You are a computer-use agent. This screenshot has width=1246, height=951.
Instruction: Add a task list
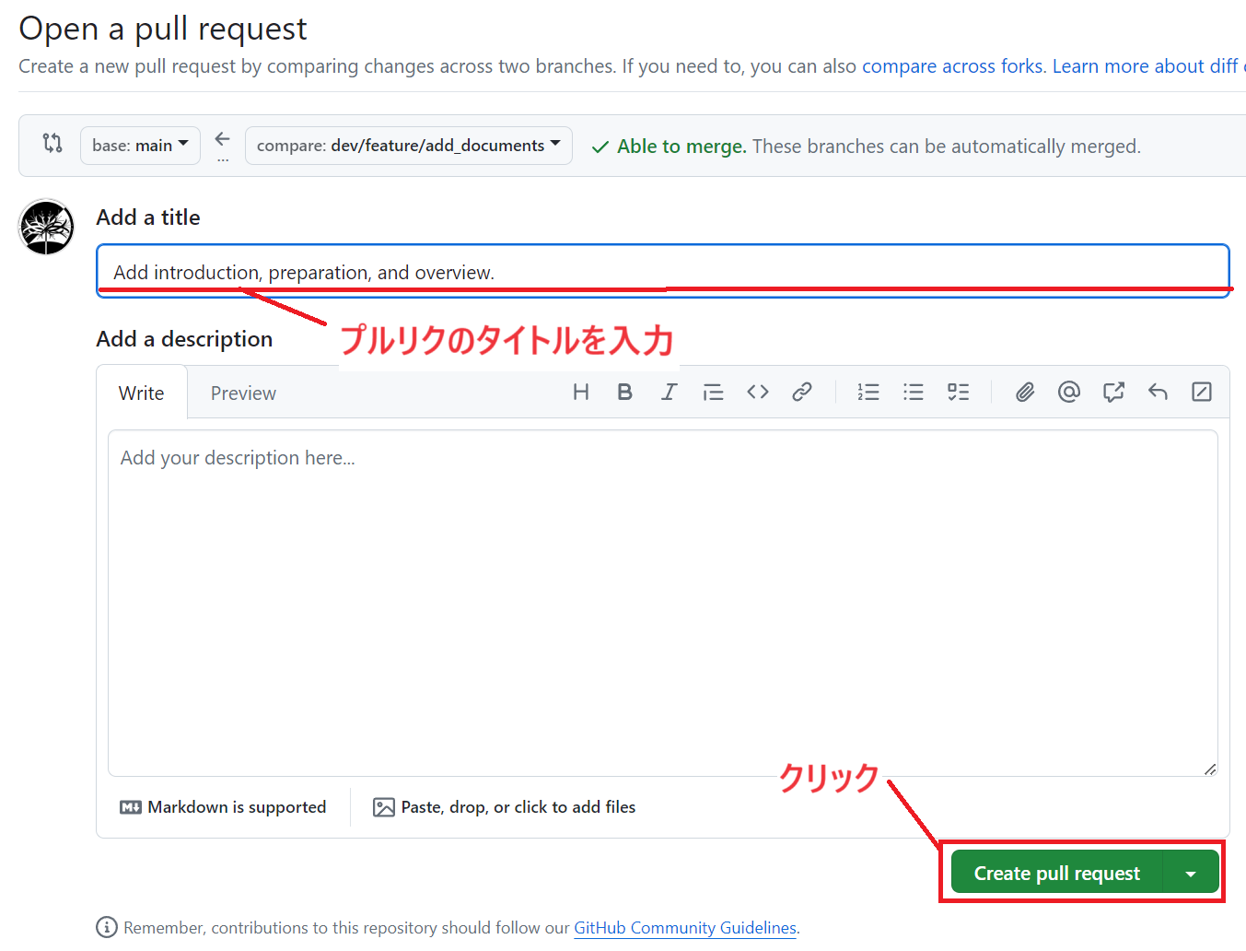958,392
